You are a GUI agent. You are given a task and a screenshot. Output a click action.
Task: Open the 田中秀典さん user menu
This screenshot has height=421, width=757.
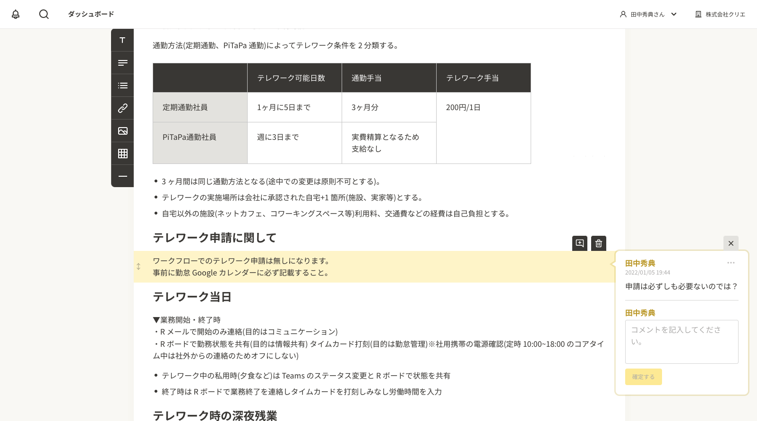tap(648, 14)
